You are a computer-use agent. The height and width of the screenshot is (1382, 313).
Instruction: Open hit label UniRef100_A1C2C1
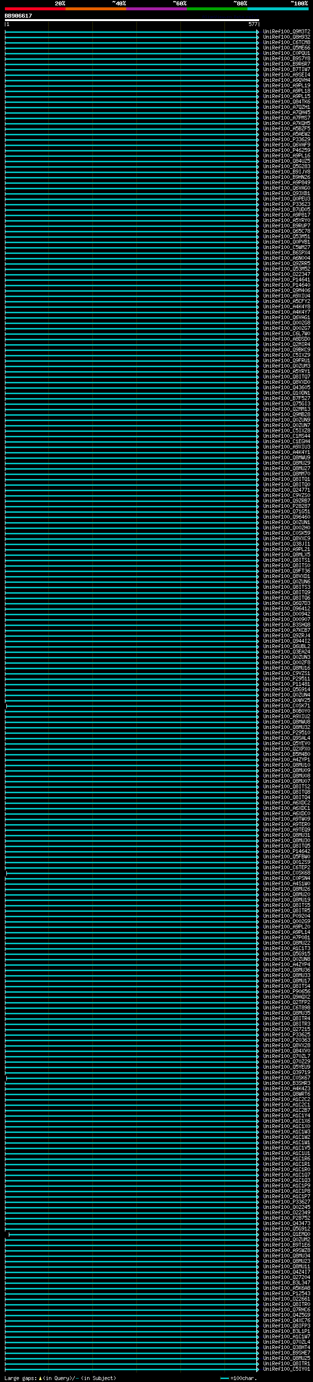(286, 1105)
